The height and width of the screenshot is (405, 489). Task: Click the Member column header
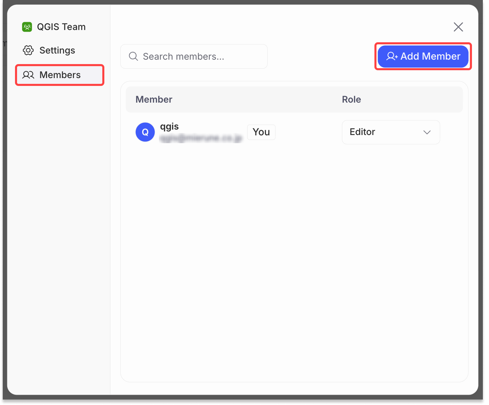[154, 99]
